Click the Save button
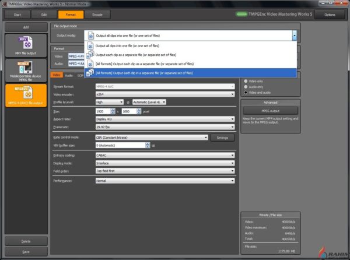The height and width of the screenshot is (260, 350). pos(26,252)
